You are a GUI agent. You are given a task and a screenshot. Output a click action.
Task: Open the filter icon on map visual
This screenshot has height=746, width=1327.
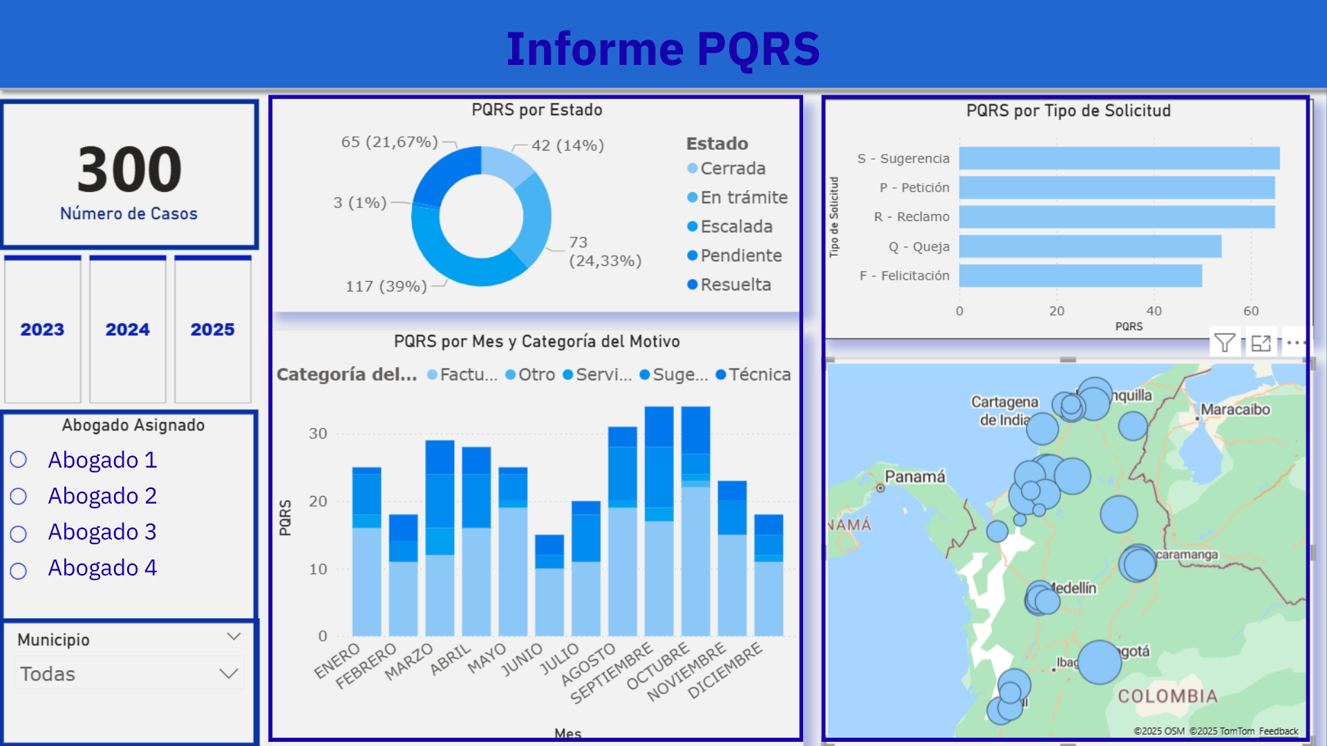pos(1225,343)
